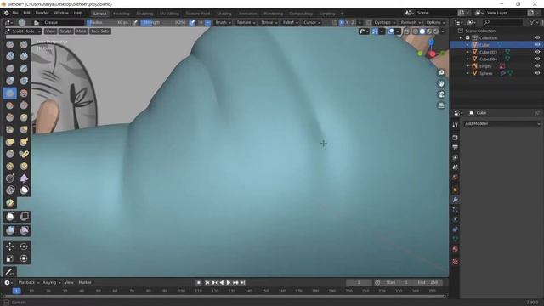
Task: Toggle visibility of Cube.004
Action: tap(537, 59)
